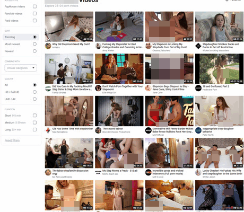The width and height of the screenshot is (244, 212).
Task: Tick the Fanclub videos checkbox
Action: (x=34, y=14)
